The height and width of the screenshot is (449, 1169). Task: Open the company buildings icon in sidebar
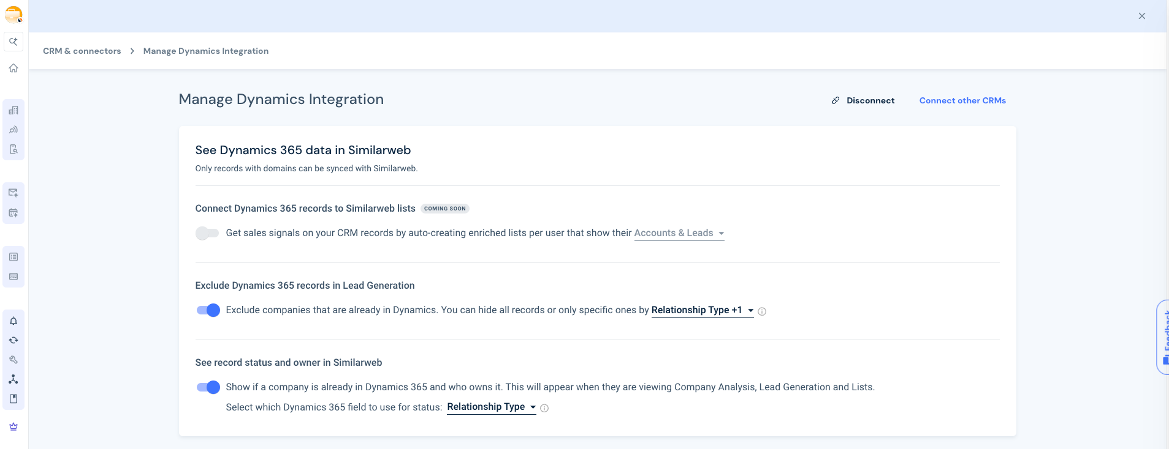point(13,110)
